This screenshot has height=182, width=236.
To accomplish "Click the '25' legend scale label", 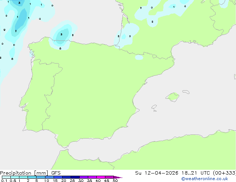I will [x=72, y=181].
